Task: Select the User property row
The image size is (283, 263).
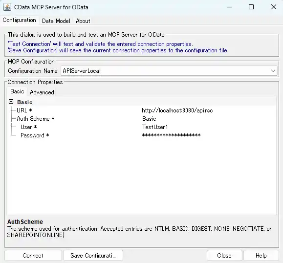Action: point(142,127)
